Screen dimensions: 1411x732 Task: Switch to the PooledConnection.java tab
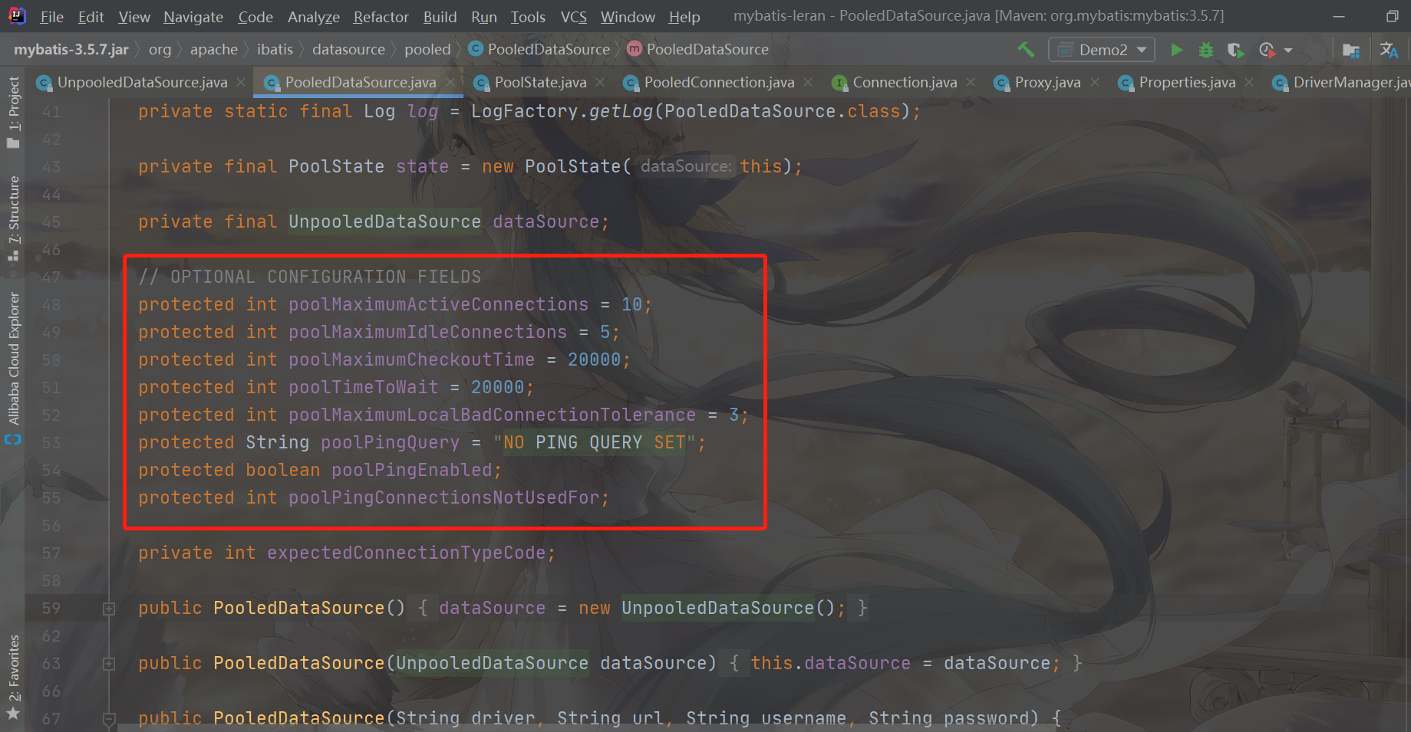tap(719, 82)
